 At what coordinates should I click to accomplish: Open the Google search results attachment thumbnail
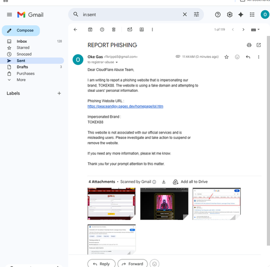click(x=217, y=204)
